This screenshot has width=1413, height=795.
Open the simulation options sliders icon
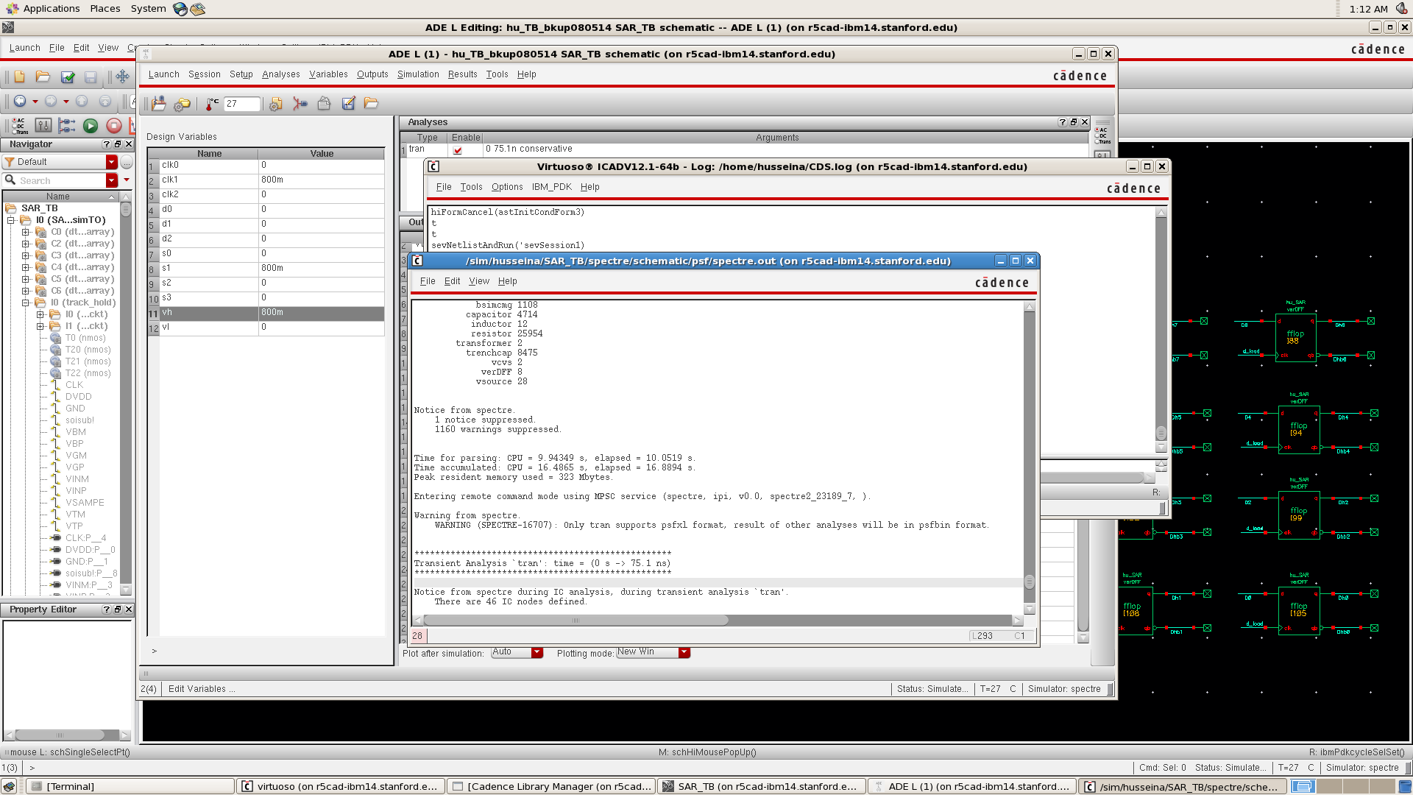pyautogui.click(x=43, y=126)
